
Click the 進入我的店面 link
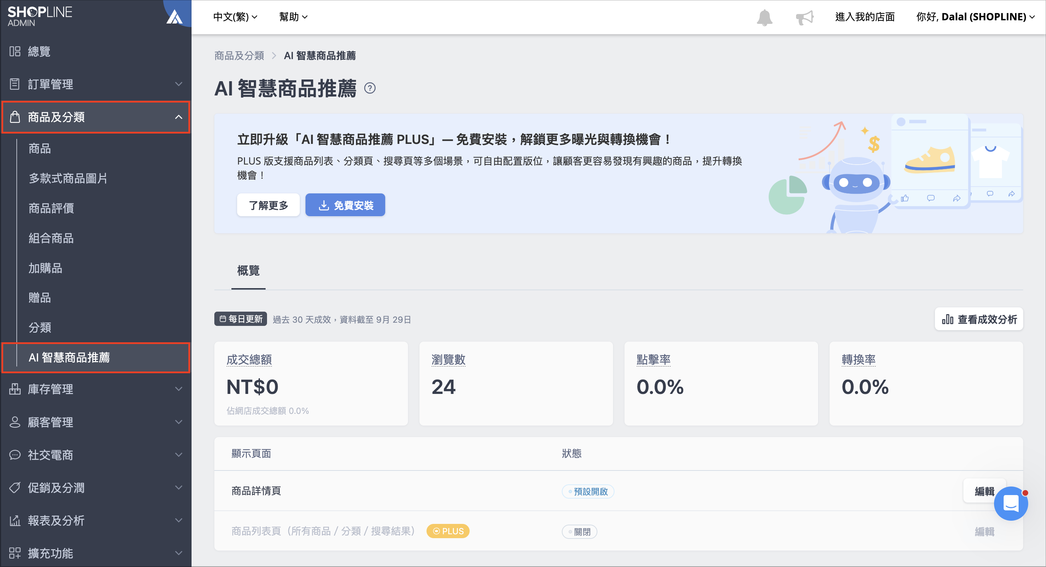[x=865, y=17]
